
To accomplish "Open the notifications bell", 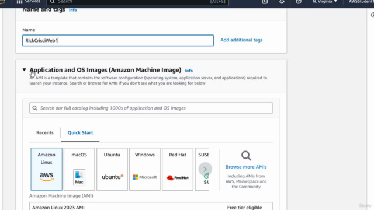I will point(282,2).
